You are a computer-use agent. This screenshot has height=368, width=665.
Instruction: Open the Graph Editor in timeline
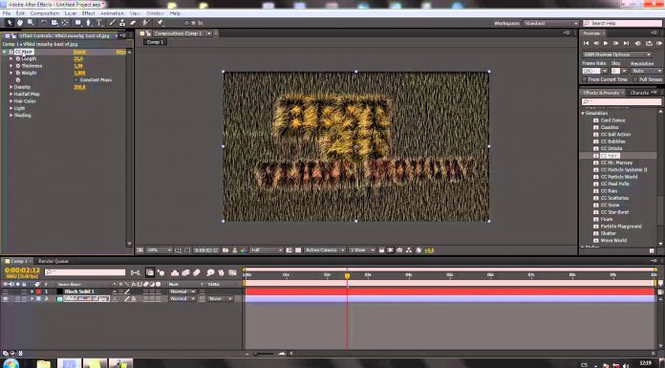(232, 272)
